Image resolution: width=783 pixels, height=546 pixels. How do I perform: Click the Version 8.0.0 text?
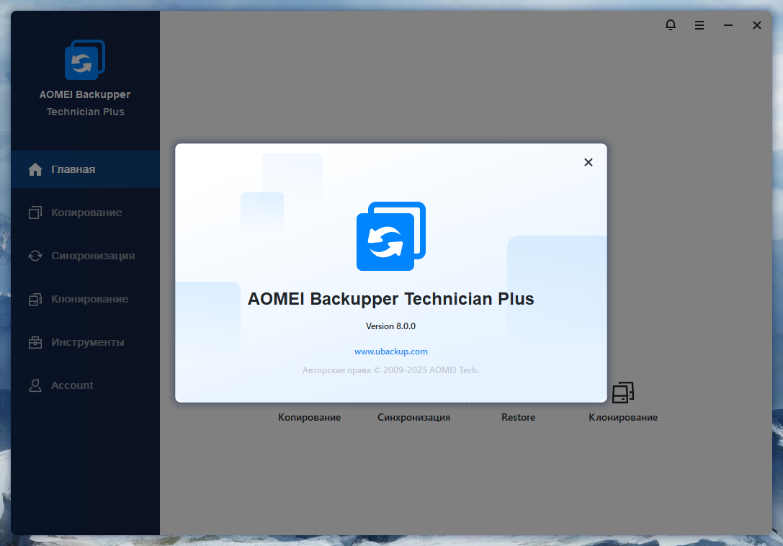pyautogui.click(x=390, y=326)
